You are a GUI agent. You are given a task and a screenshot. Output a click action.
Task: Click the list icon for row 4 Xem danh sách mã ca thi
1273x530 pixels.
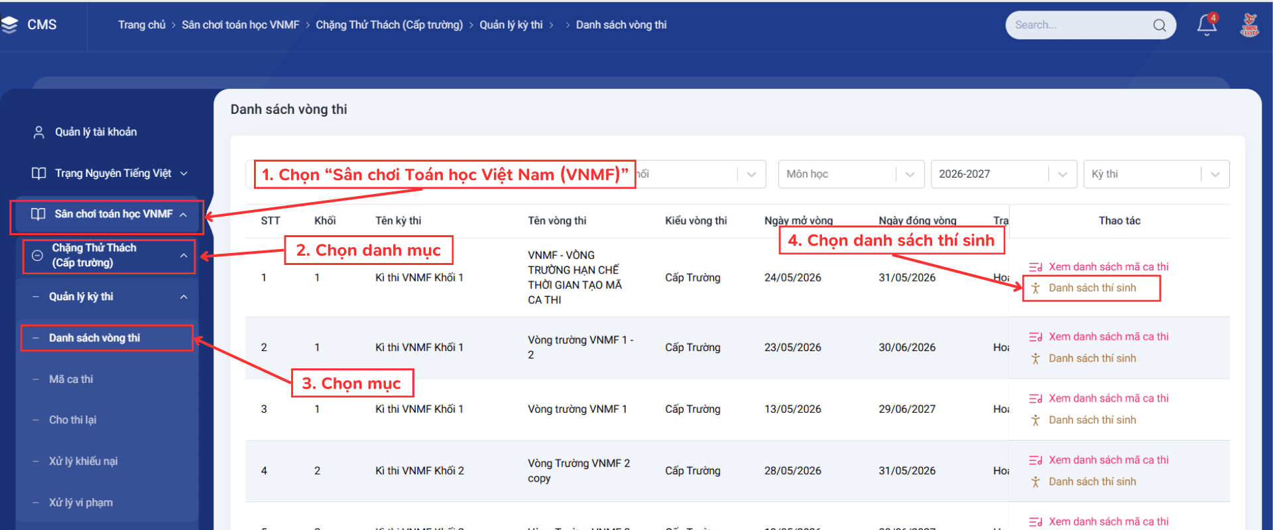click(1036, 460)
